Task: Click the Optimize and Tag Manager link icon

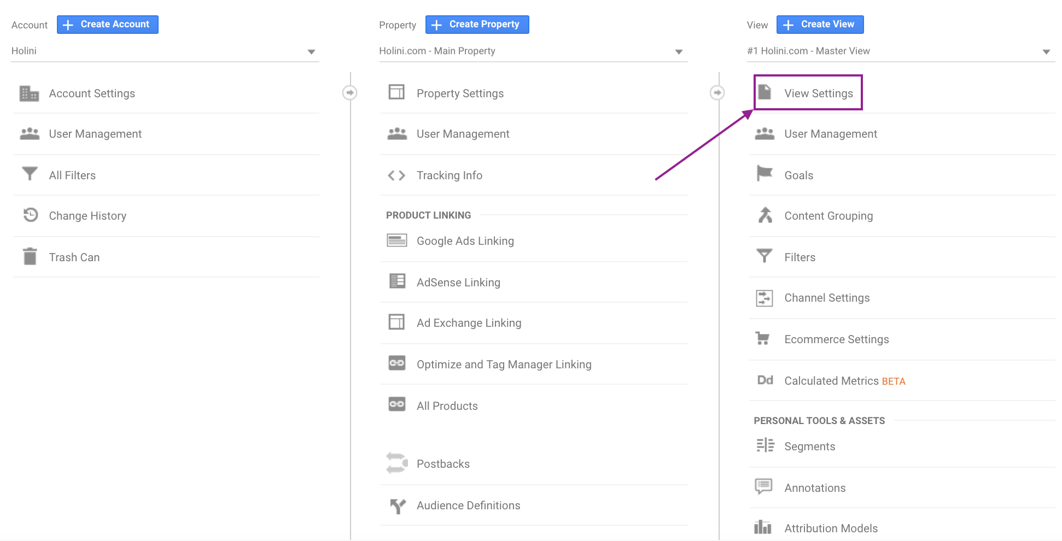Action: (x=397, y=363)
